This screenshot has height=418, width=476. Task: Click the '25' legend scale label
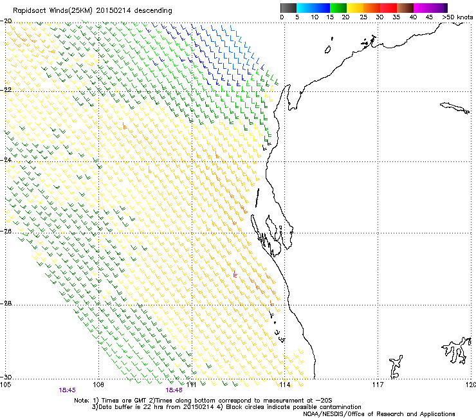363,17
